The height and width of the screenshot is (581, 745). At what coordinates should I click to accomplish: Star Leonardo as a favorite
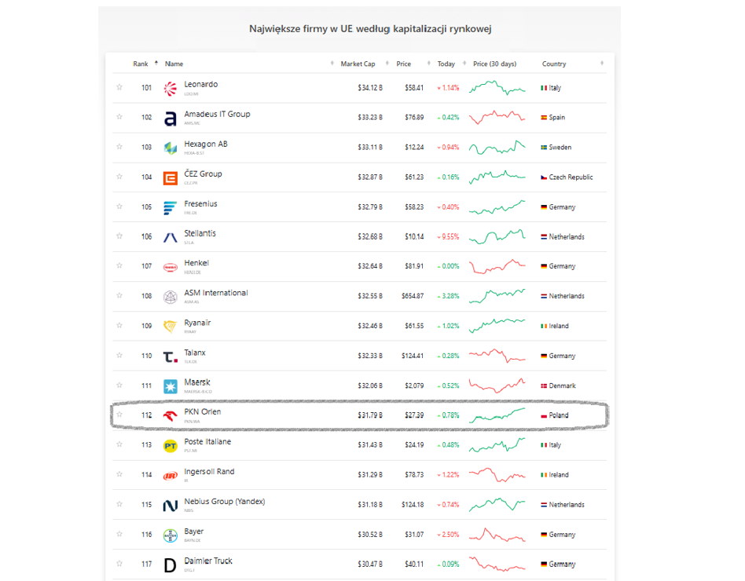coord(119,88)
